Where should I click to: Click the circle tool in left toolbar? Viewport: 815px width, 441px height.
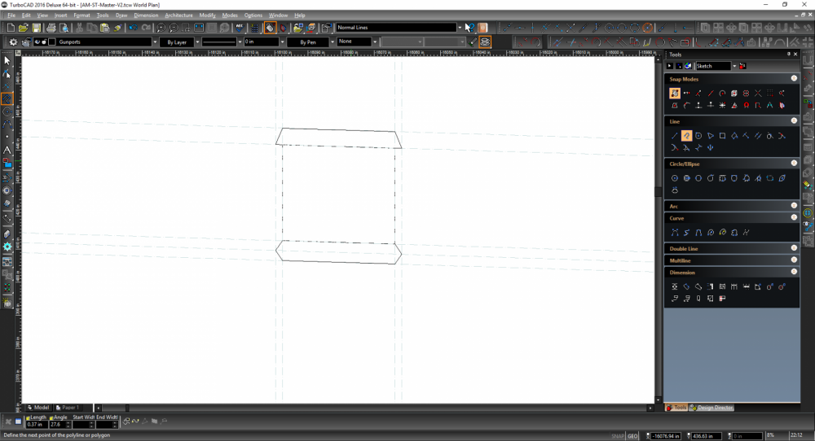click(7, 111)
